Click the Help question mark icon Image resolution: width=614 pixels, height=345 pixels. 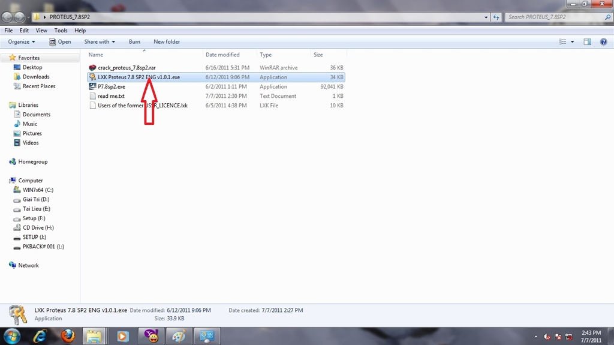pos(603,41)
